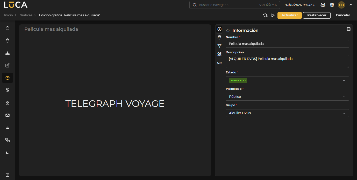Switch to the parameters tab icon
Image resolution: width=357 pixels, height=180 pixels.
click(x=219, y=63)
